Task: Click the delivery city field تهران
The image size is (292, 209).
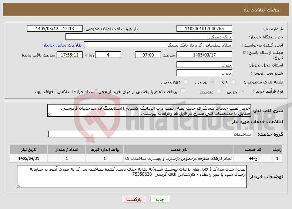Action: [x=204, y=73]
